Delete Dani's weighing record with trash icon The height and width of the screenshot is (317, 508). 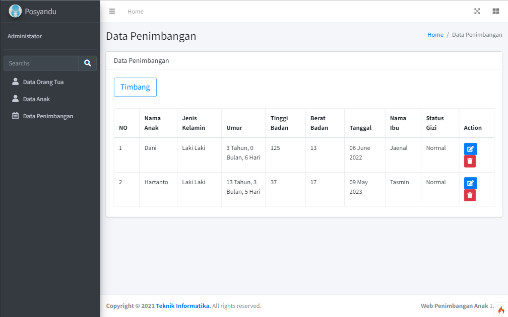point(470,161)
